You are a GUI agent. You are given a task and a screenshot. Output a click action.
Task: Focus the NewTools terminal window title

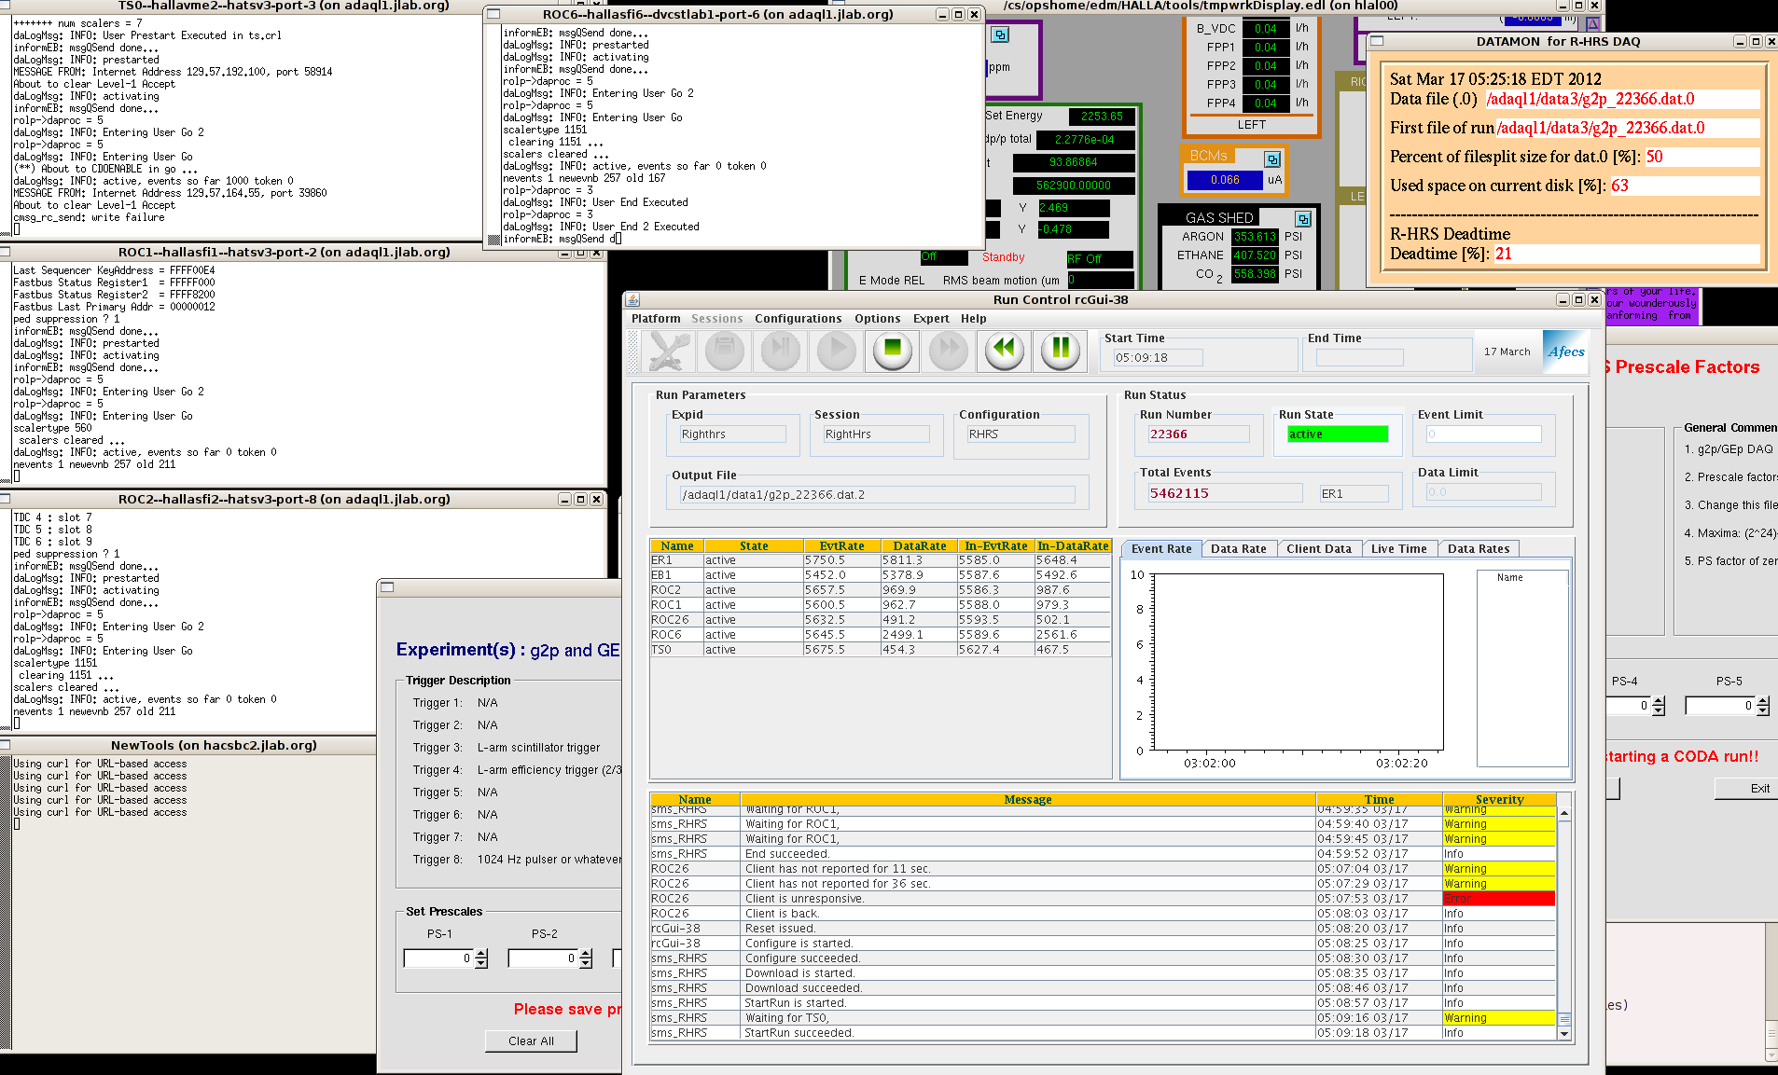pos(214,745)
